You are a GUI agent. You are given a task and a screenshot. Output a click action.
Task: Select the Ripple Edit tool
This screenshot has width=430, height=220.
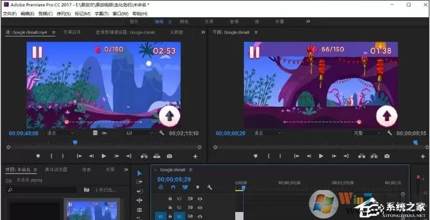[139, 191]
